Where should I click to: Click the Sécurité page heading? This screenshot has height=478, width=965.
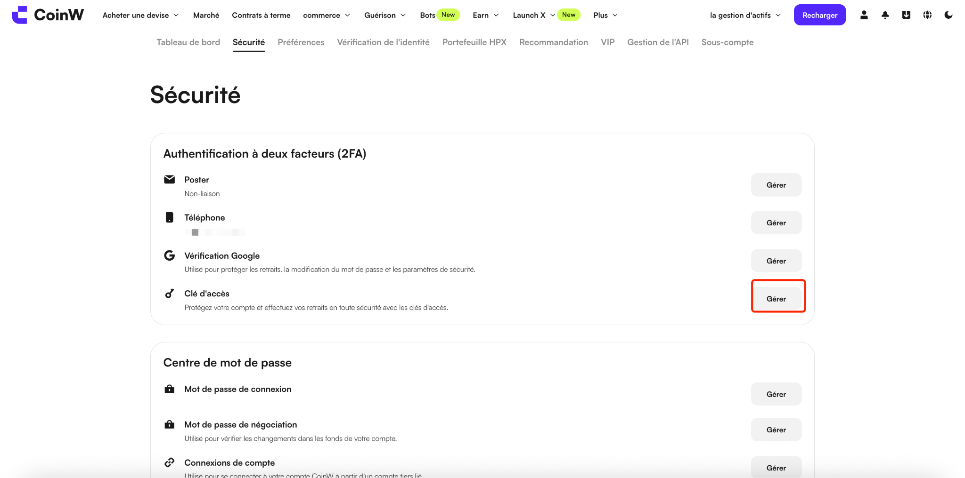click(x=195, y=95)
